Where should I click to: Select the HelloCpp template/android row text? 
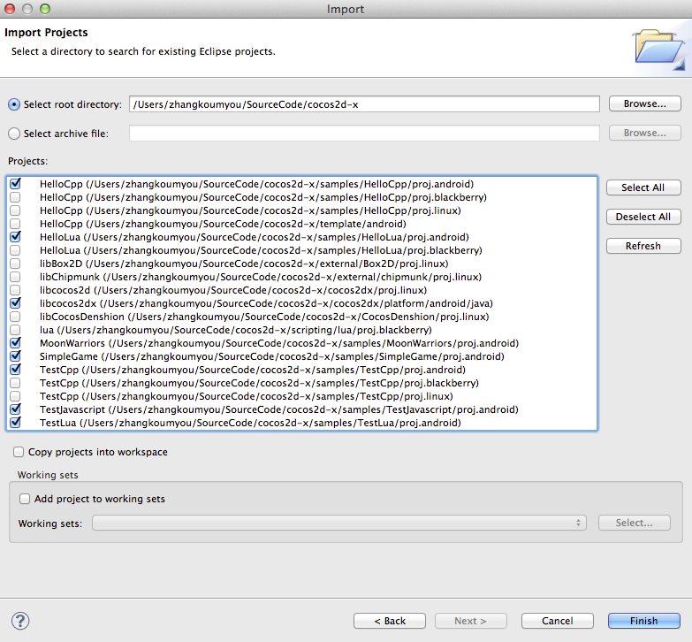coord(223,224)
